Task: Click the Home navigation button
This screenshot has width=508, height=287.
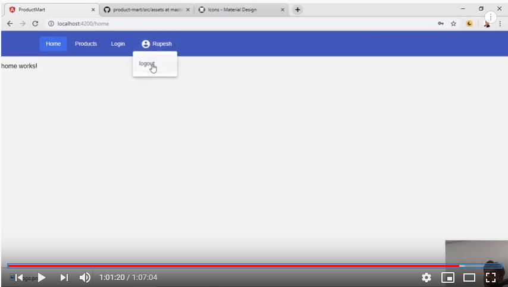Action: coord(53,43)
